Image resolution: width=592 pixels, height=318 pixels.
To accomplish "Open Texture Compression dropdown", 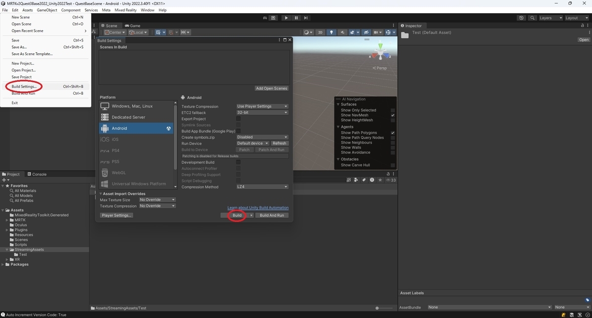I will coord(262,106).
